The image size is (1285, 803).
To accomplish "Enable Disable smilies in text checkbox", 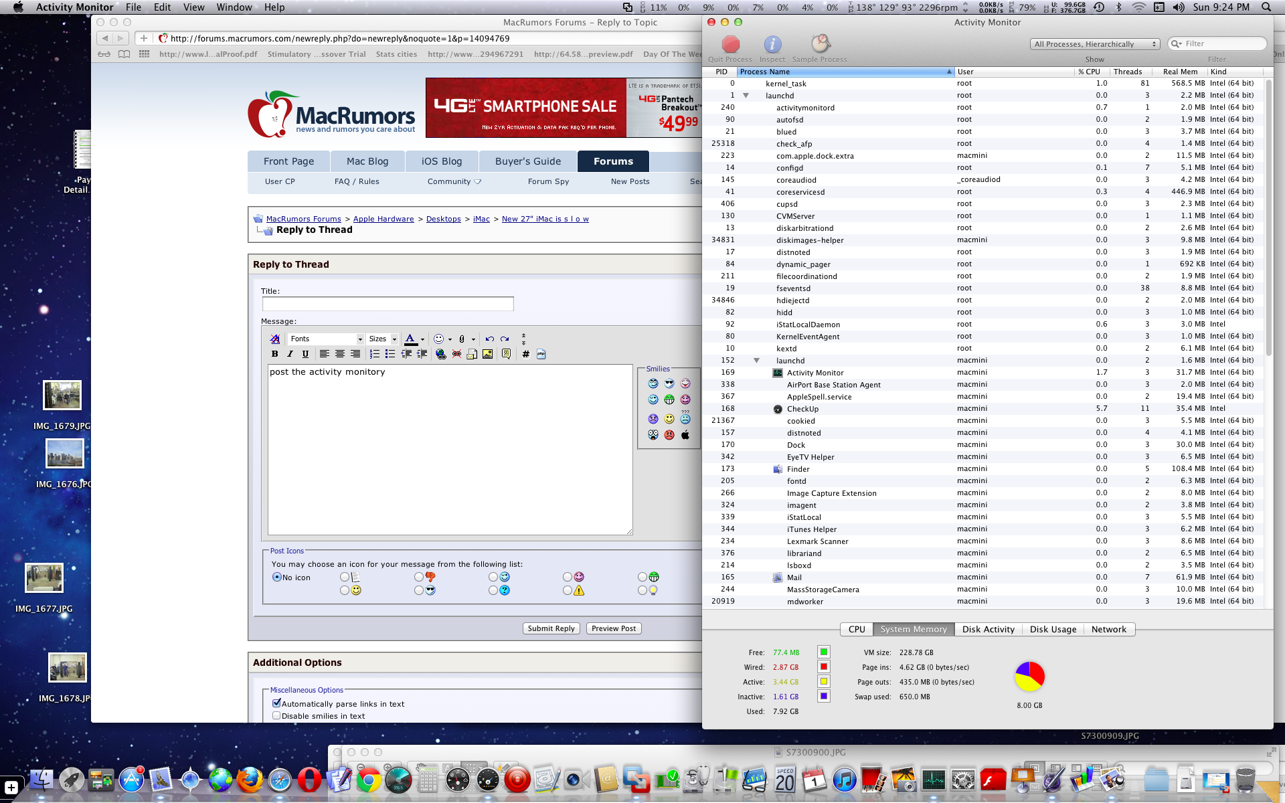I will pos(276,715).
